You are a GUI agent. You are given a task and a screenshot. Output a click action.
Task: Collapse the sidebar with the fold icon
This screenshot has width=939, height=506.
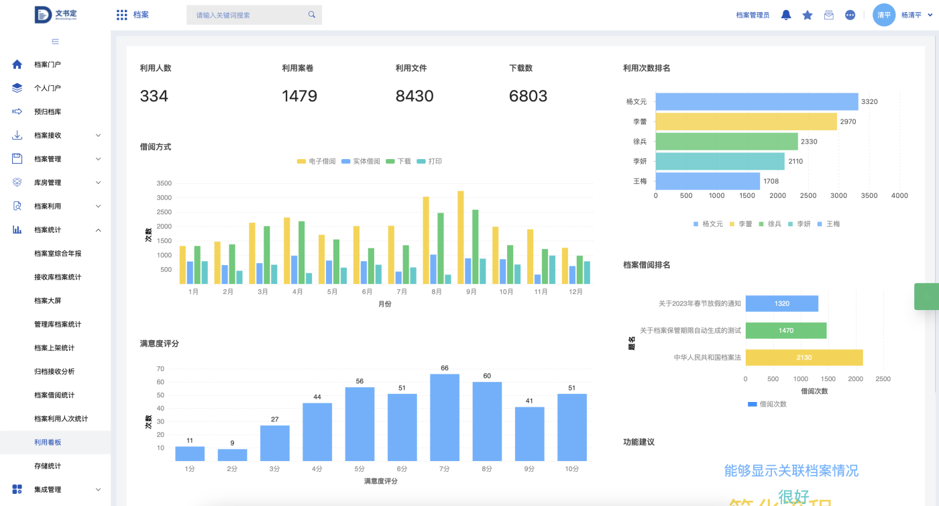pos(55,42)
